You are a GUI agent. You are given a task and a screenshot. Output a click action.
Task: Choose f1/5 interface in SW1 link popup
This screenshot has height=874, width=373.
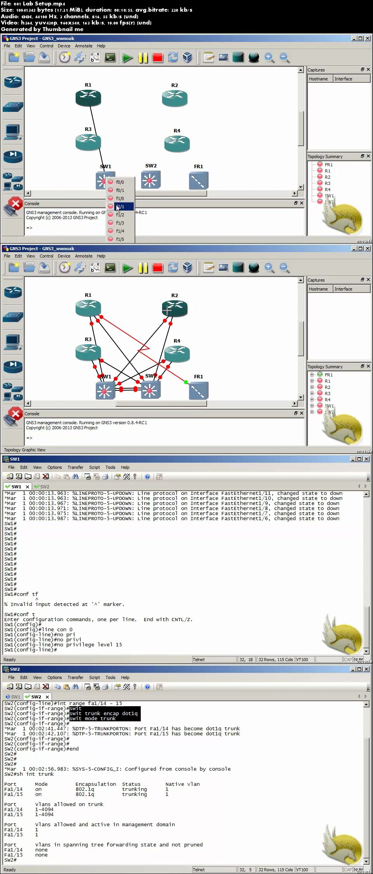coord(120,239)
